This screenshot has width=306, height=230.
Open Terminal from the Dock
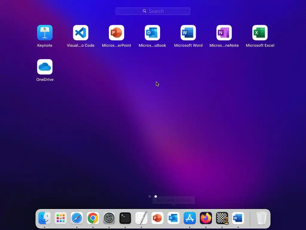[125, 218]
